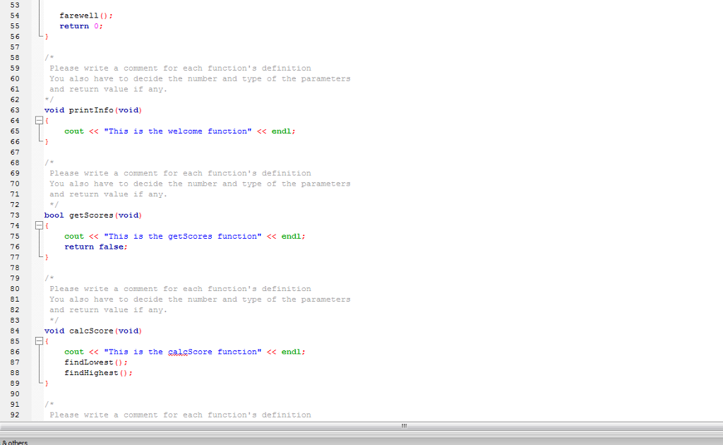Click the '& others' status bar text
The height and width of the screenshot is (445, 723).
pos(15,442)
